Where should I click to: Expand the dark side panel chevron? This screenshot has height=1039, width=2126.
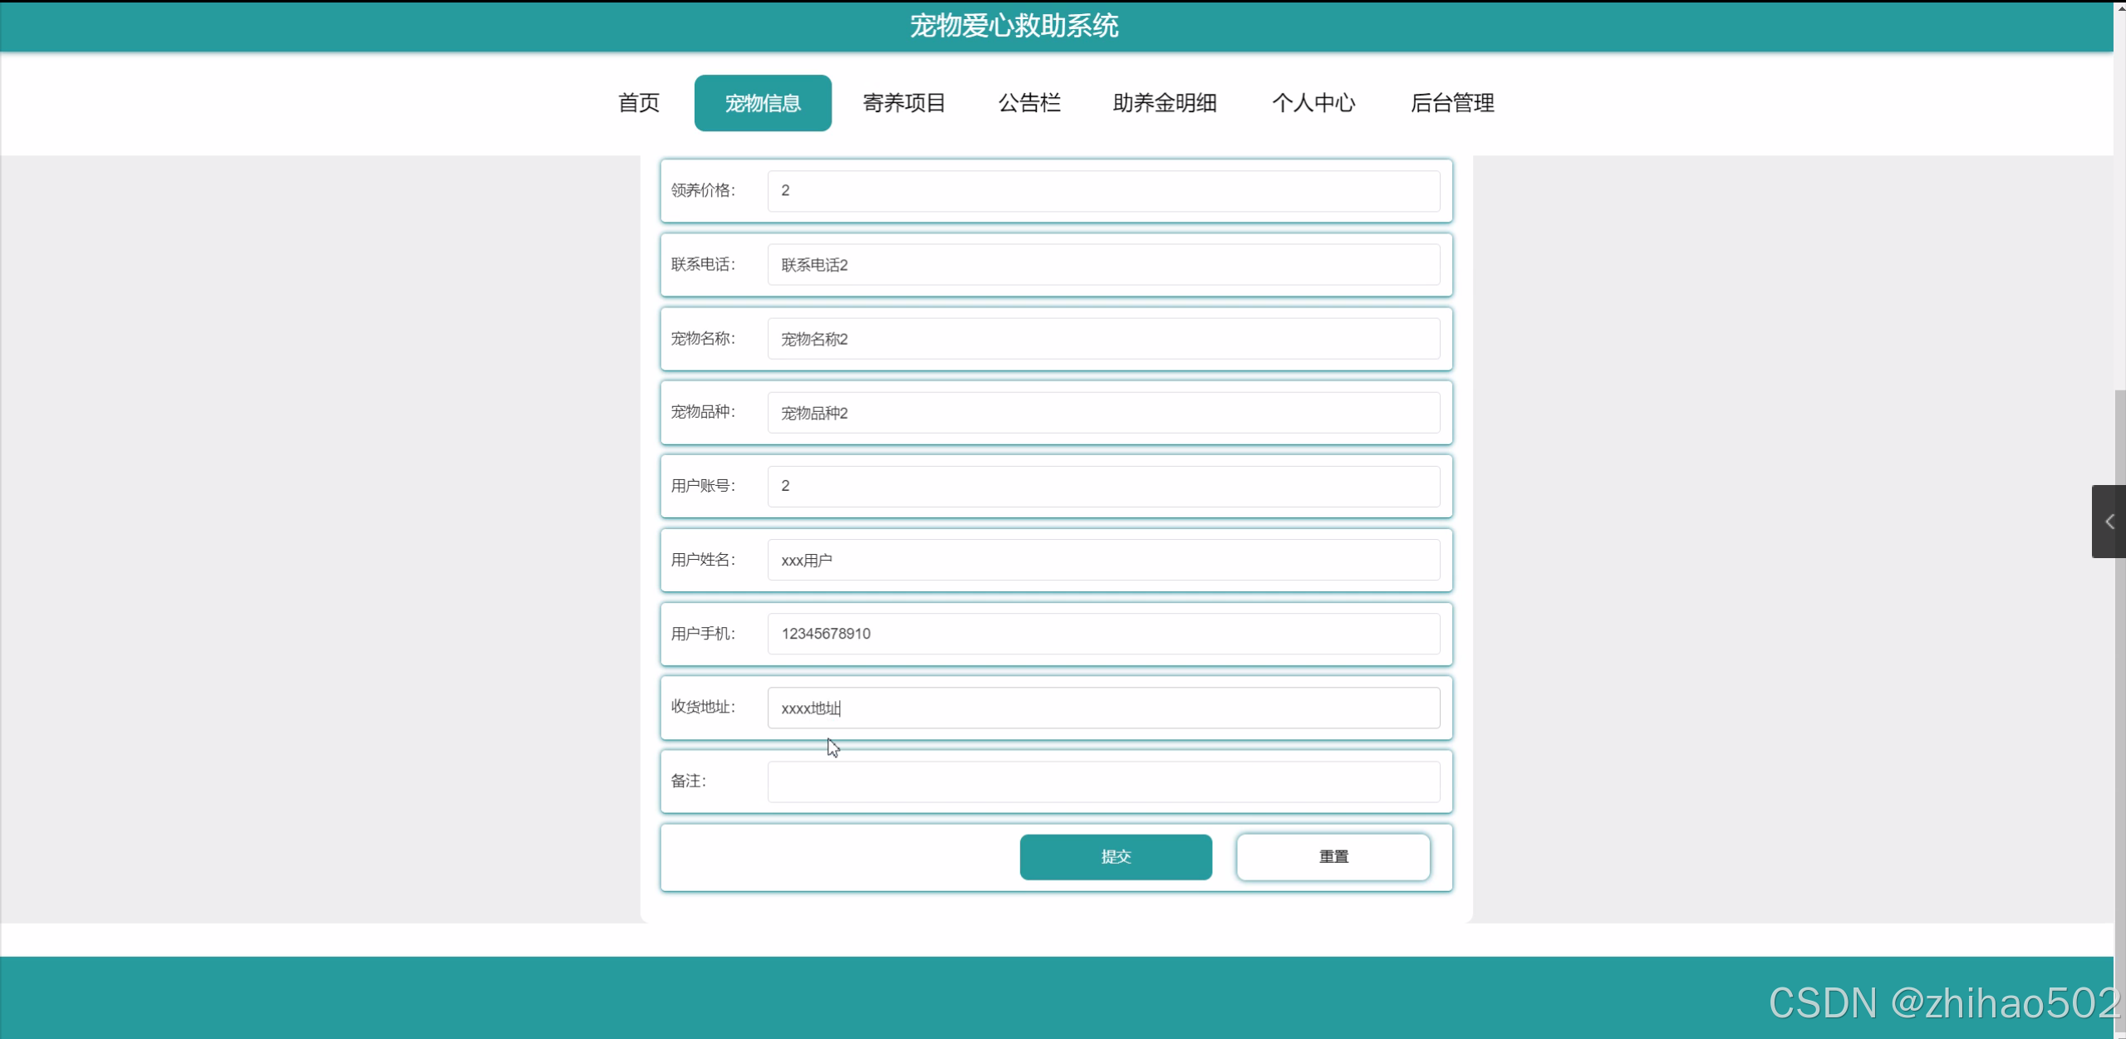(x=2109, y=522)
